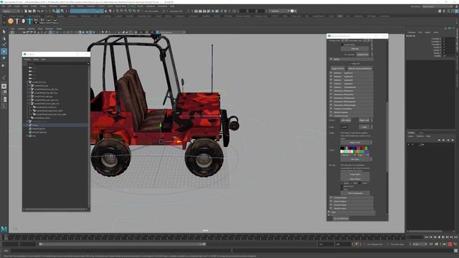Switch to the Rotate tool

(4, 58)
